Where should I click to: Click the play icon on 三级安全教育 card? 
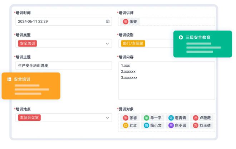click(x=181, y=37)
